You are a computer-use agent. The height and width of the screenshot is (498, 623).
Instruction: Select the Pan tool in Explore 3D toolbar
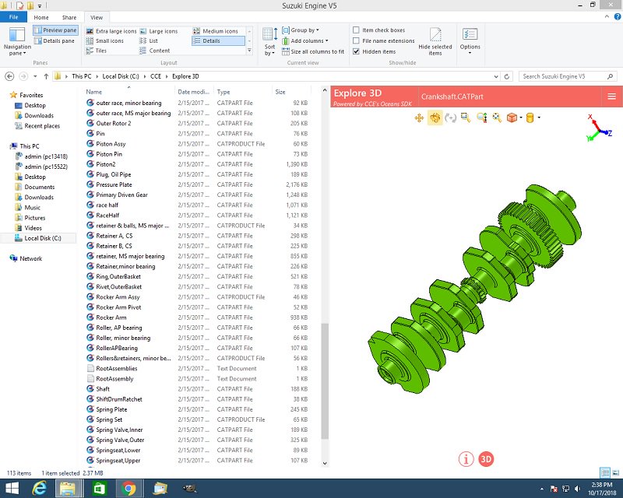click(x=419, y=118)
